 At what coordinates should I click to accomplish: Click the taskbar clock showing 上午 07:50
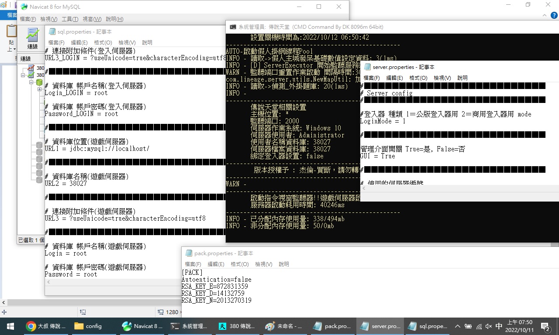tap(520, 326)
